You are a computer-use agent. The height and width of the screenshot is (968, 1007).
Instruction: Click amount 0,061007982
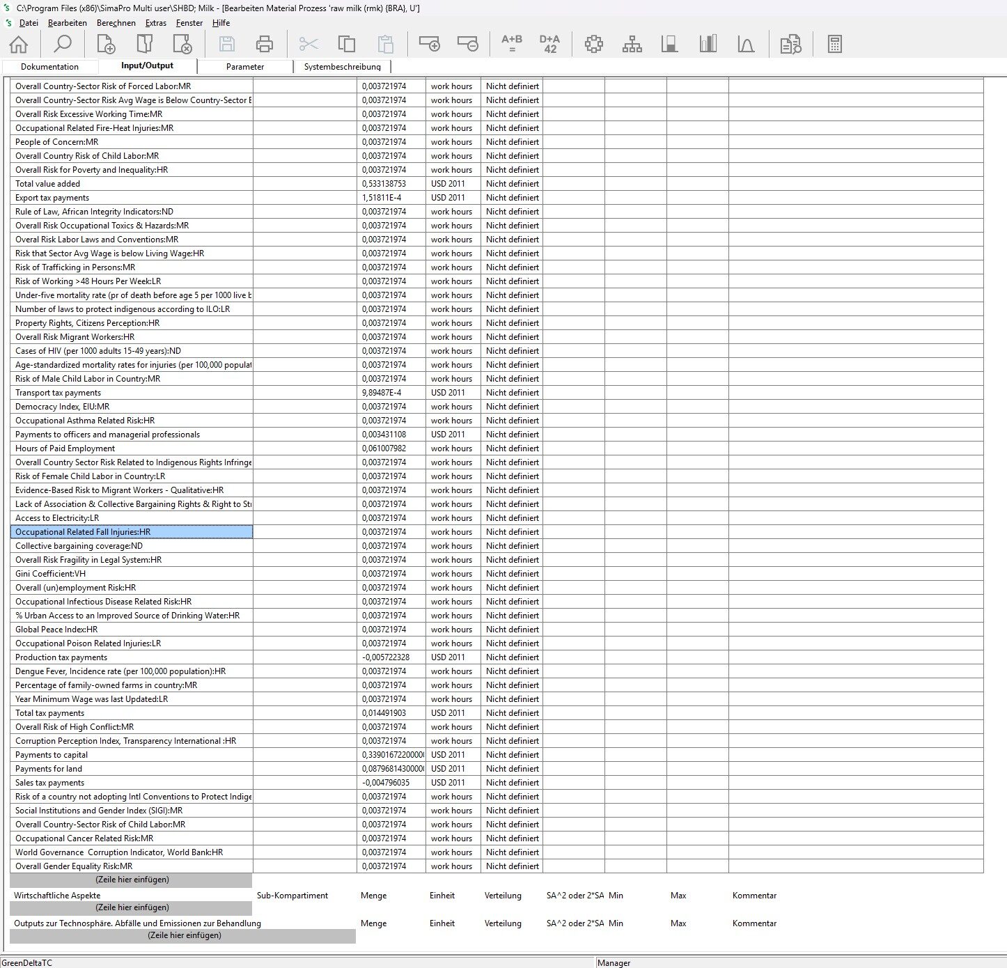click(x=391, y=448)
